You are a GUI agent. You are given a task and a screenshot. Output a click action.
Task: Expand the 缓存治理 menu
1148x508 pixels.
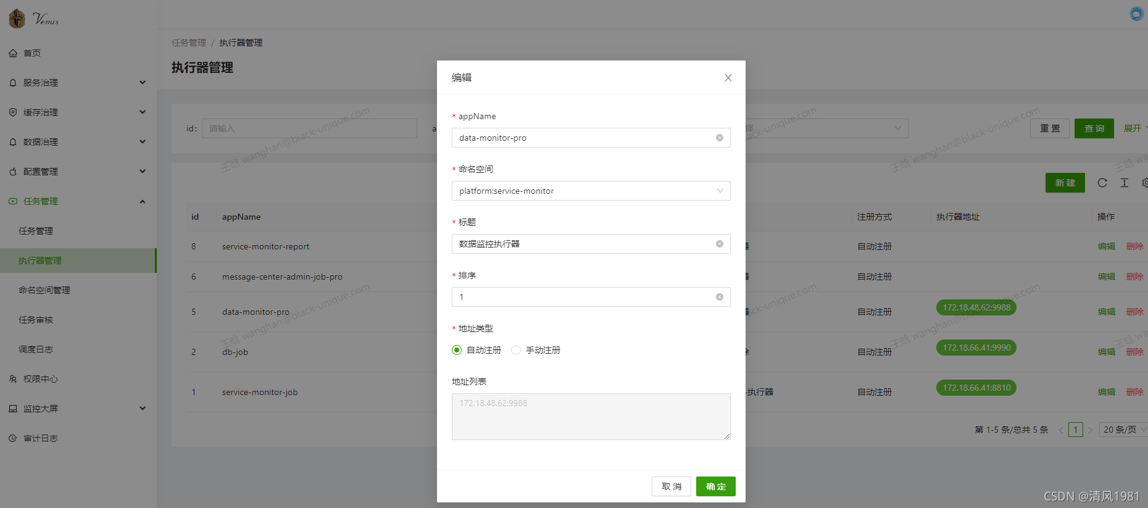78,112
